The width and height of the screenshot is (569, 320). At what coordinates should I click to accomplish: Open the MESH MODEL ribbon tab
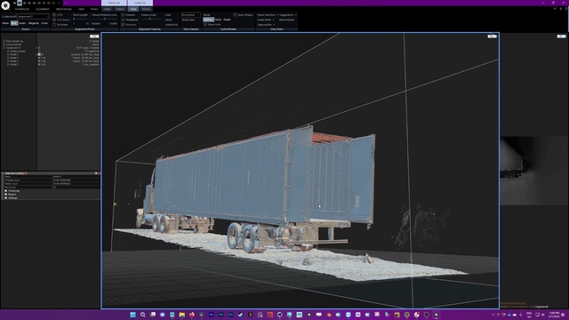[64, 9]
